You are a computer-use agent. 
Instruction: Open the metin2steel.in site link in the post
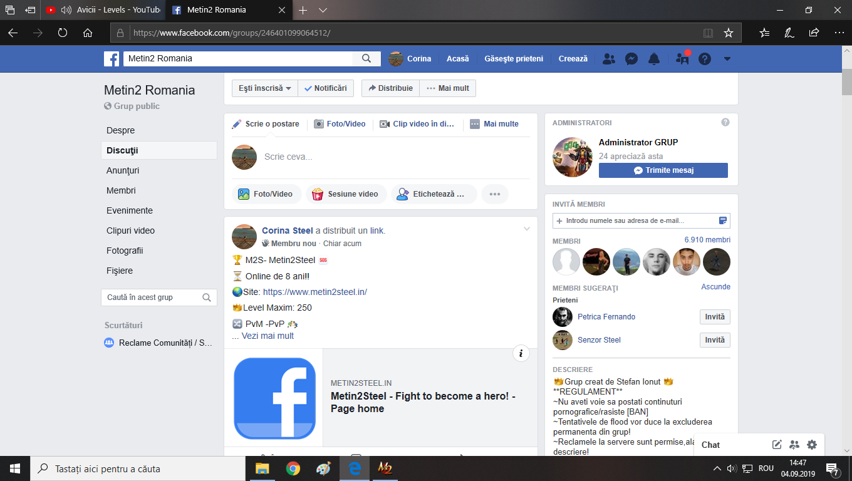click(314, 292)
